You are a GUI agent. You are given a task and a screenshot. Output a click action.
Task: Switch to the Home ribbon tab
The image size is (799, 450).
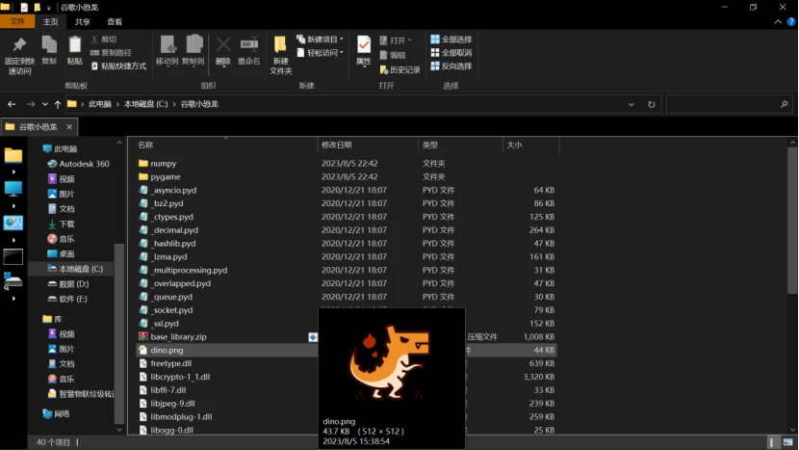pyautogui.click(x=50, y=21)
